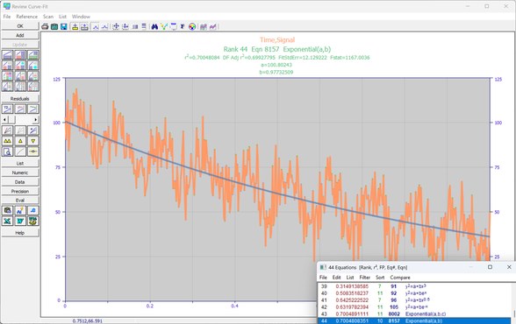Click the right arrow of equation scroll slider
The height and width of the screenshot is (324, 516).
tap(35, 119)
